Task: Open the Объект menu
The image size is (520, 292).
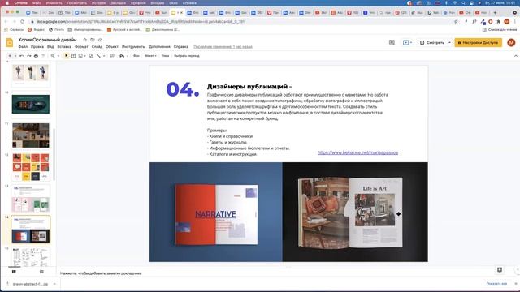Action: [112, 47]
